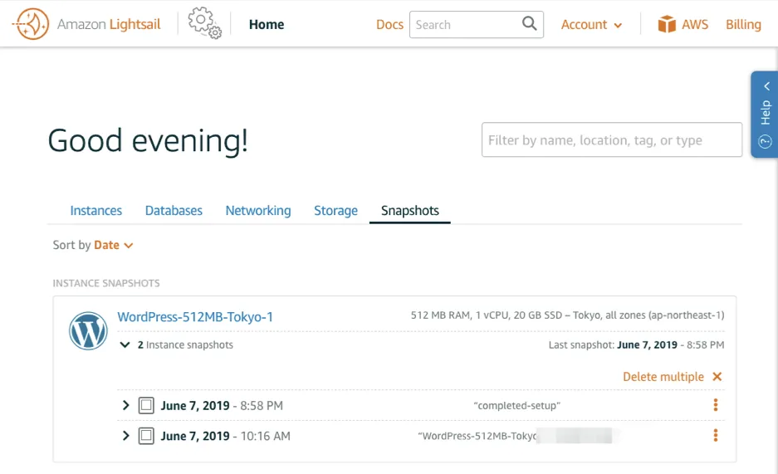The height and width of the screenshot is (474, 778).
Task: Switch to the Instances tab
Action: point(95,211)
